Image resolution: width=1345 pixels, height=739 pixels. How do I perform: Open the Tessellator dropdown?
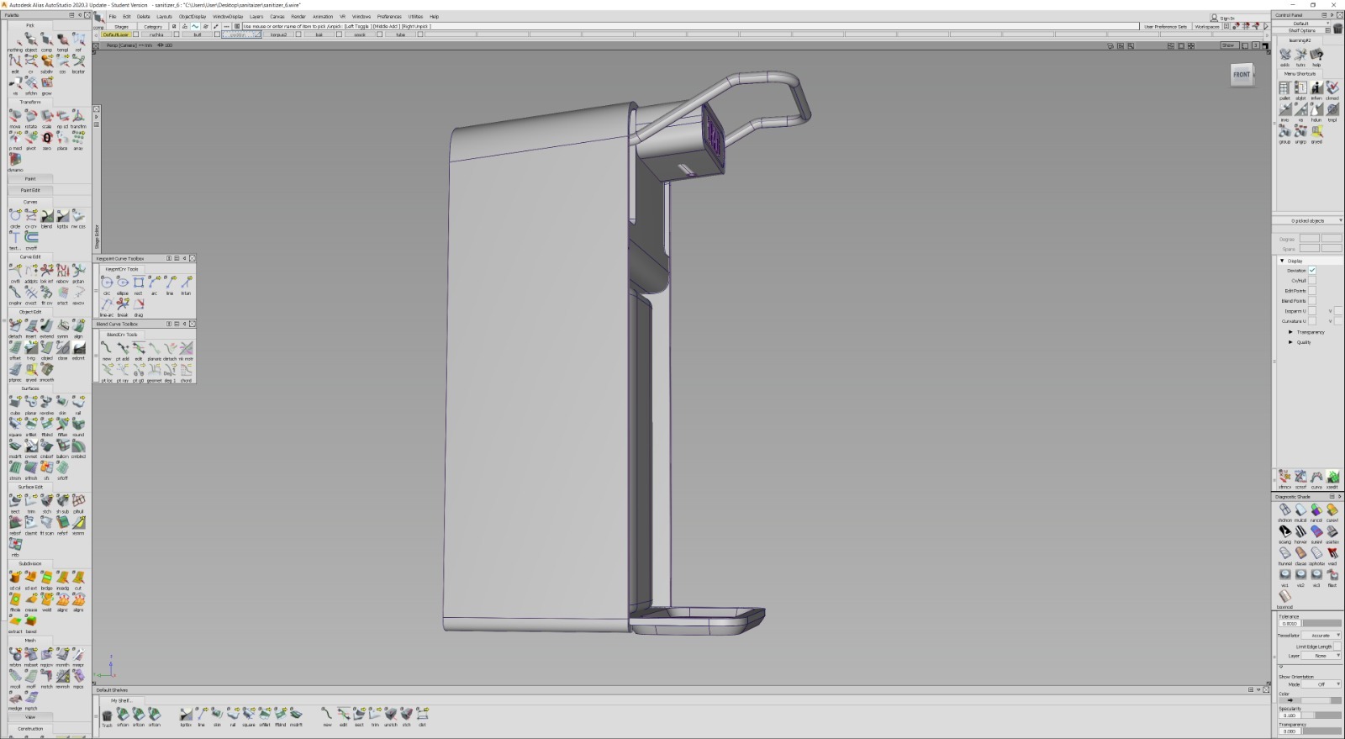click(x=1322, y=636)
